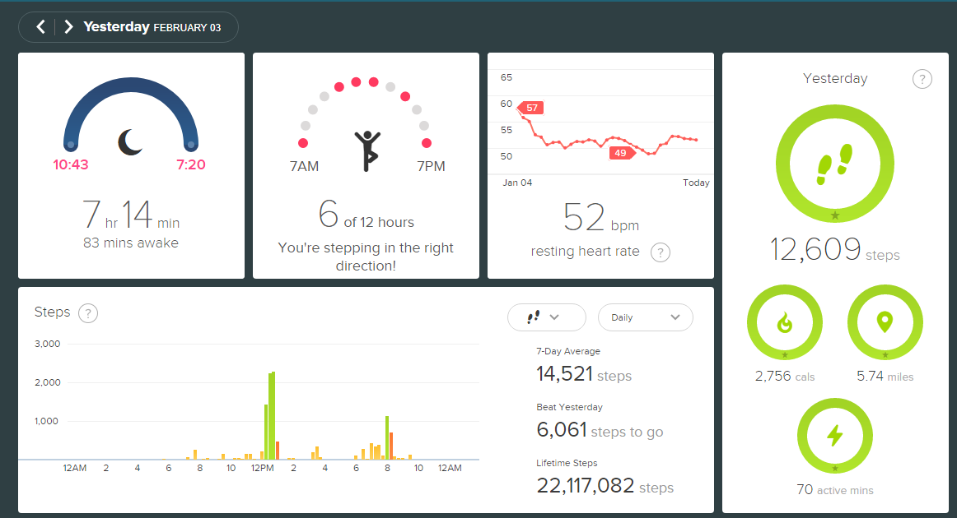Click the Steps chart title
This screenshot has height=518, width=957.
point(53,312)
